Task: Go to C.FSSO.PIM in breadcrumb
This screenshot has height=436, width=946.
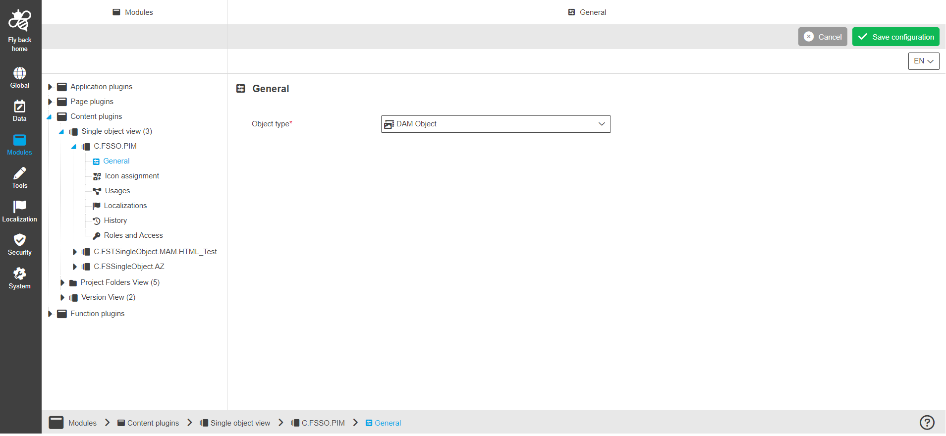Action: coord(318,423)
